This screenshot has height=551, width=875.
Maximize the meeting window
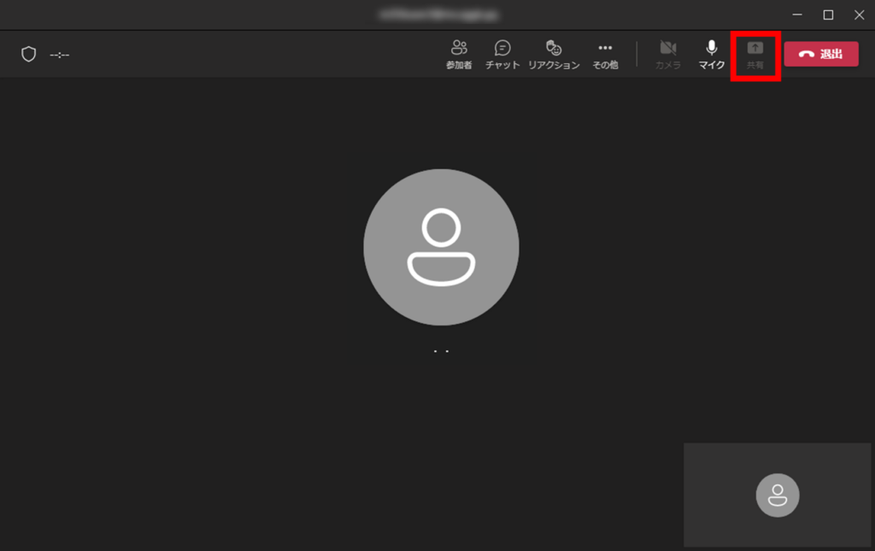click(x=828, y=15)
